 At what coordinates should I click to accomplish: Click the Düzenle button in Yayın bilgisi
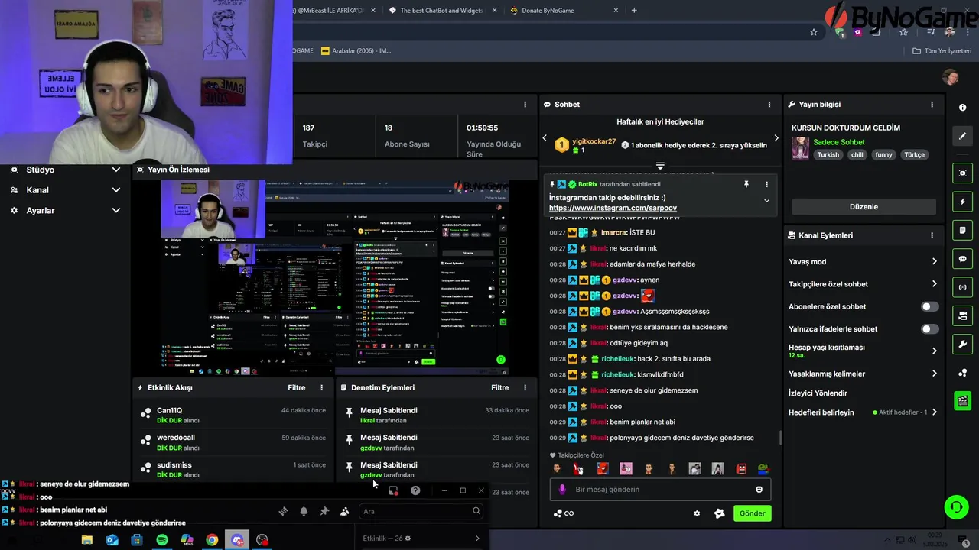[864, 207]
